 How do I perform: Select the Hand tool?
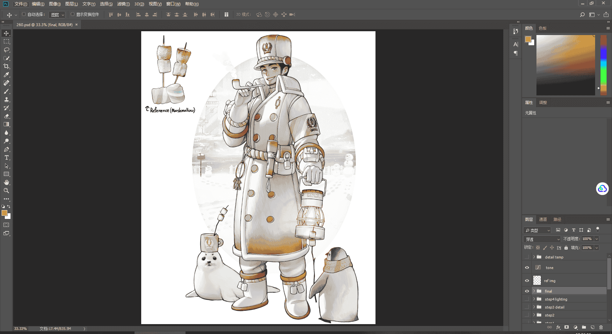click(6, 182)
